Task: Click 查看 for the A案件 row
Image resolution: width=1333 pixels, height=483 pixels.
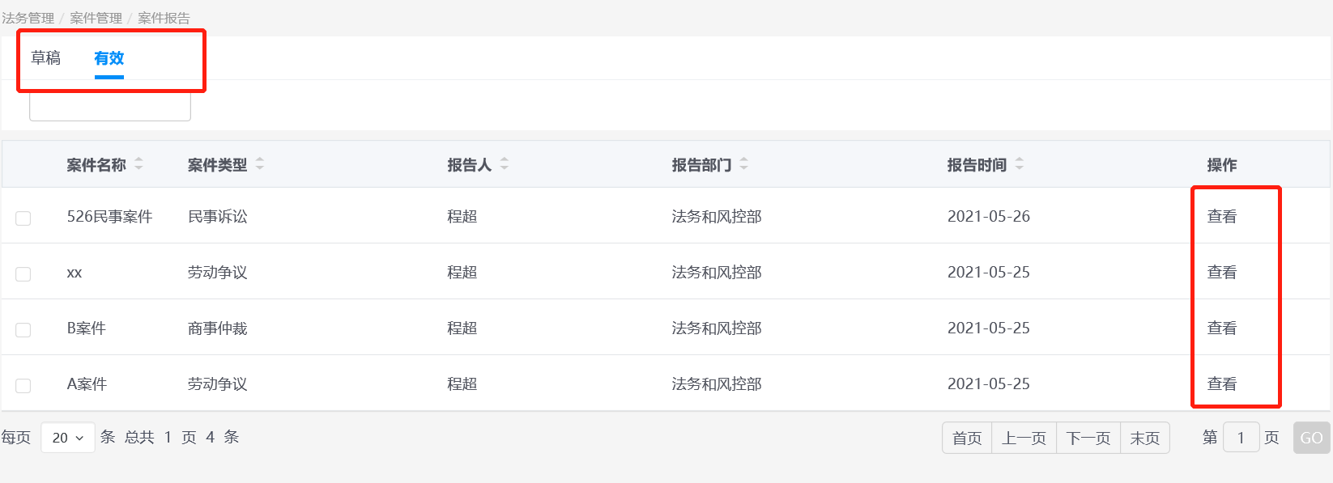Action: click(1221, 384)
